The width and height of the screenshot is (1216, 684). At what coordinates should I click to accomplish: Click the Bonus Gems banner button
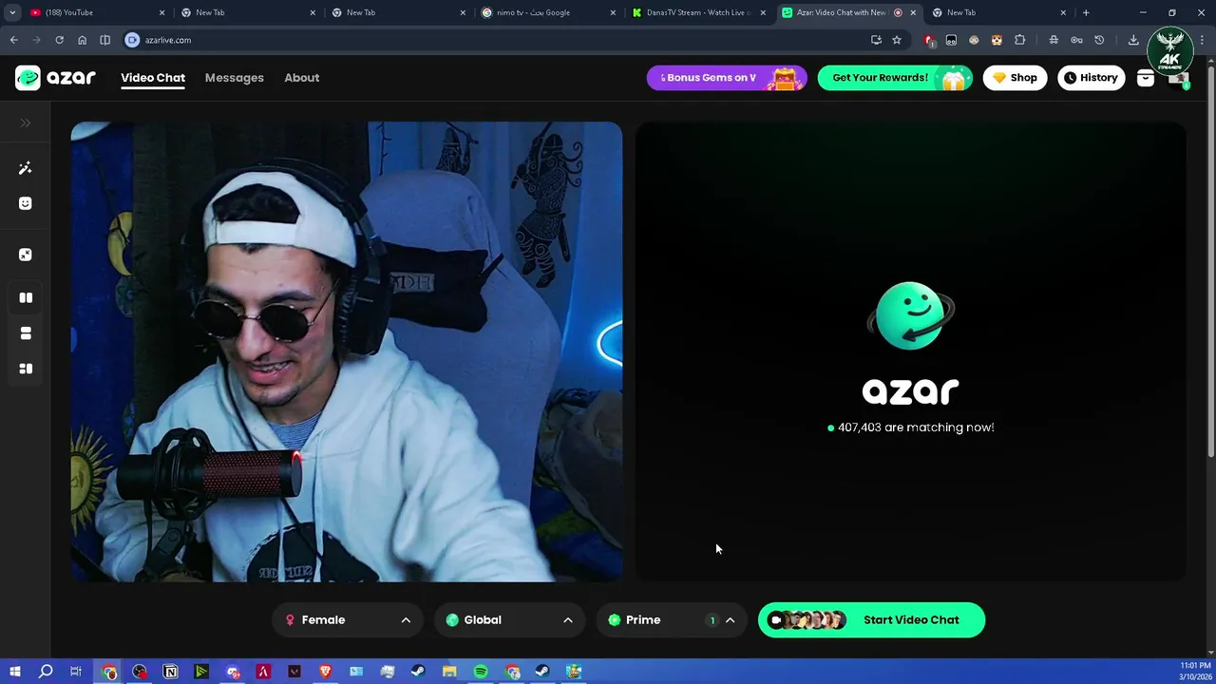coord(727,78)
